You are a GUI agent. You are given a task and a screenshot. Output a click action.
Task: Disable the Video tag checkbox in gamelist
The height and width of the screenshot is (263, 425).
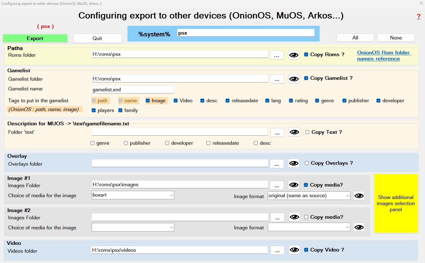[x=176, y=101]
